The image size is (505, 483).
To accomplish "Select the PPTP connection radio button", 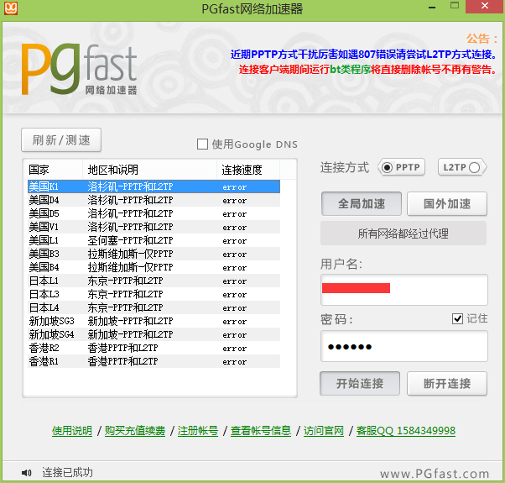I will [387, 167].
